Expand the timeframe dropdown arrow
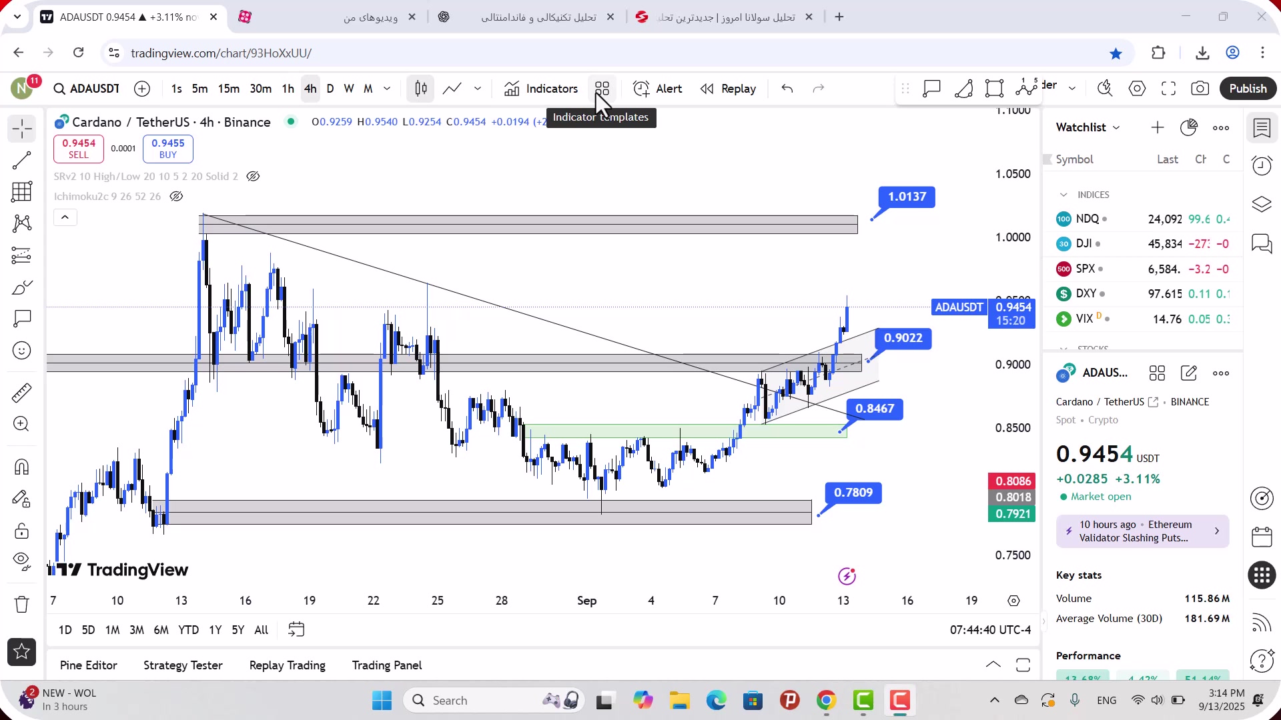 (387, 89)
